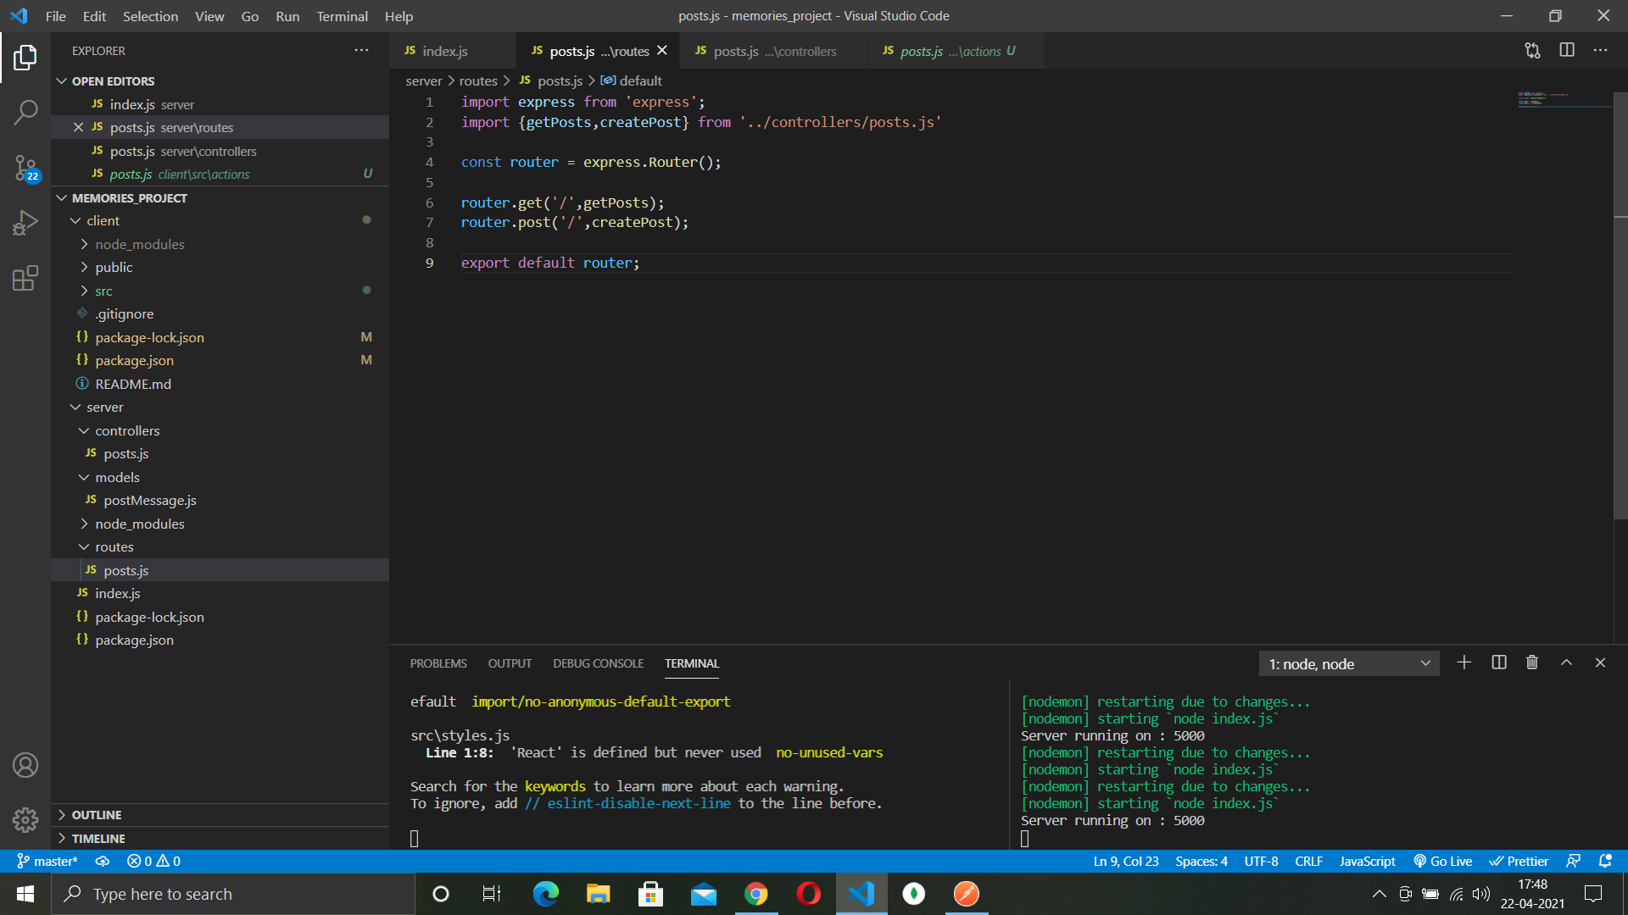The image size is (1628, 915).
Task: Open the Explorer view in activity bar
Action: (x=25, y=58)
